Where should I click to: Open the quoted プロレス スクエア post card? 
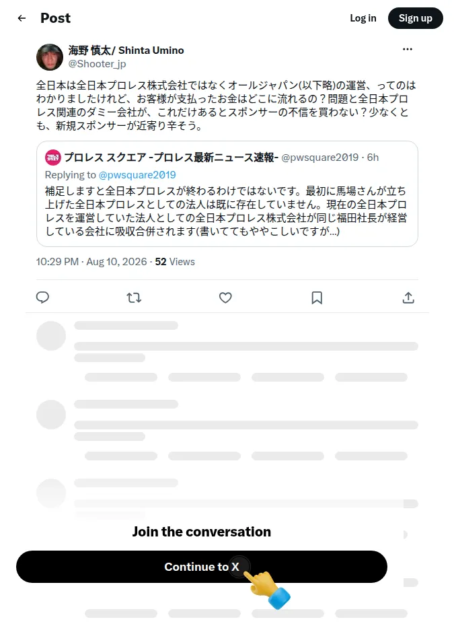pyautogui.click(x=227, y=194)
